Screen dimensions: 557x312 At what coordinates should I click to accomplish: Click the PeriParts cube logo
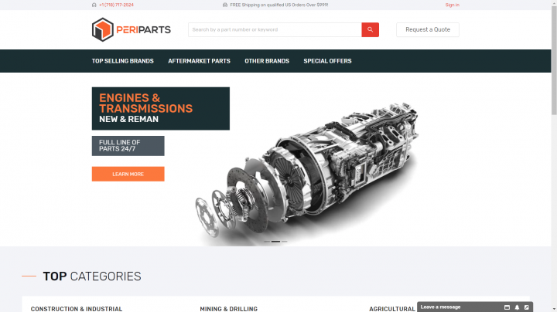click(x=103, y=30)
